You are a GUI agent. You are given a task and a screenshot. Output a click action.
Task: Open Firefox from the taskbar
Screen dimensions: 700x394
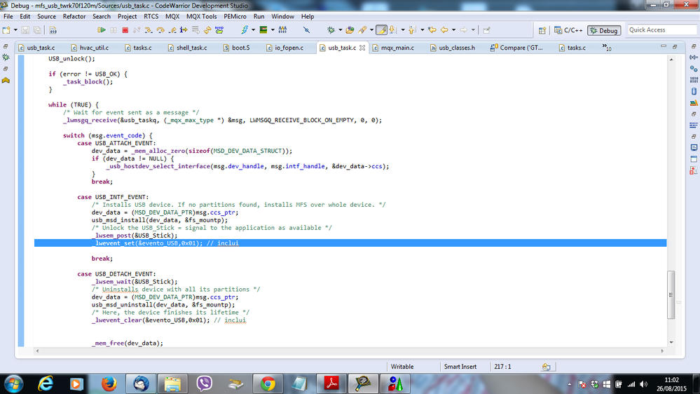(109, 383)
